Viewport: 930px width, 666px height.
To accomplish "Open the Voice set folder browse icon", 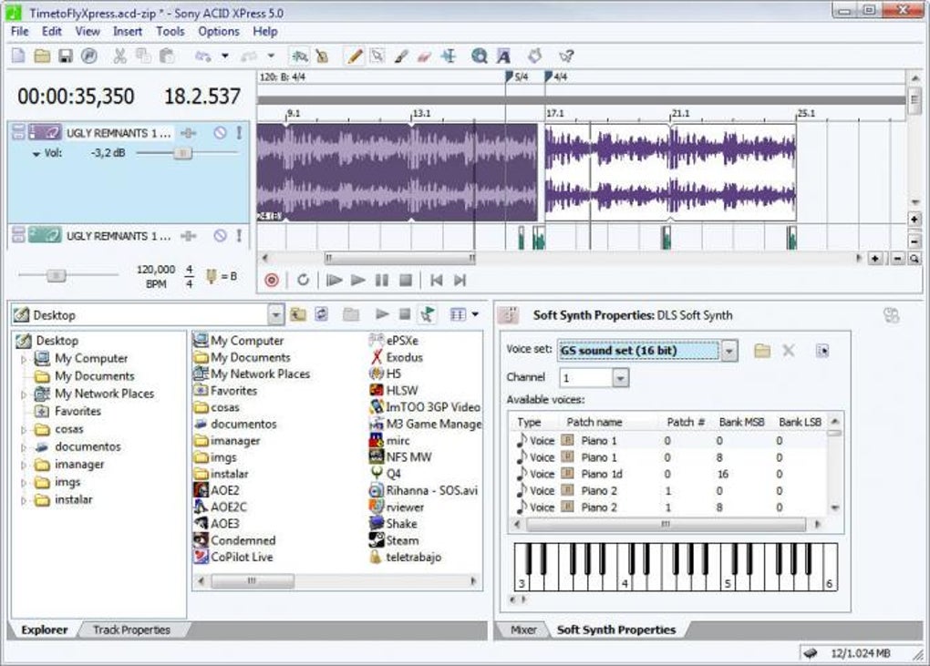I will 764,350.
